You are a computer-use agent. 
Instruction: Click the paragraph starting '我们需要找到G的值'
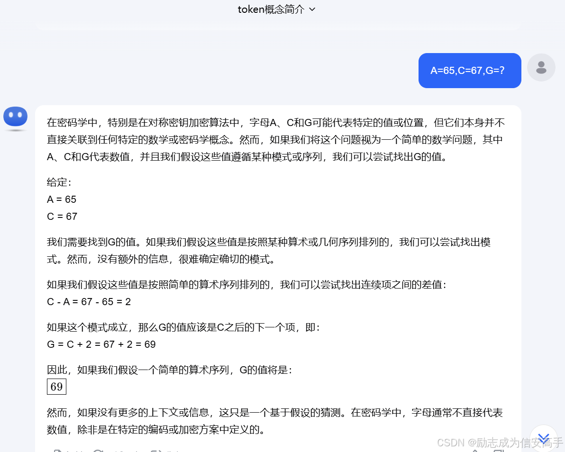pyautogui.click(x=269, y=251)
